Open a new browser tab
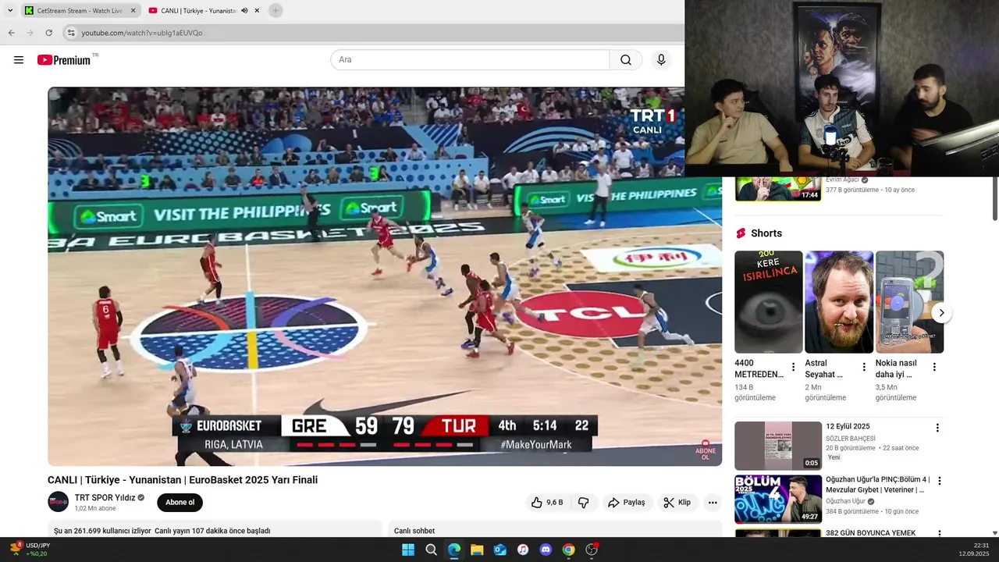This screenshot has height=562, width=999. pyautogui.click(x=276, y=11)
